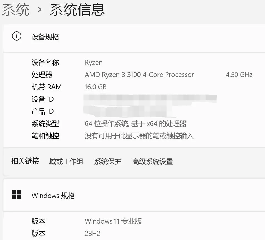This screenshot has height=240, width=265.
Task: Go back to 系统 breadcrumb
Action: tap(16, 10)
